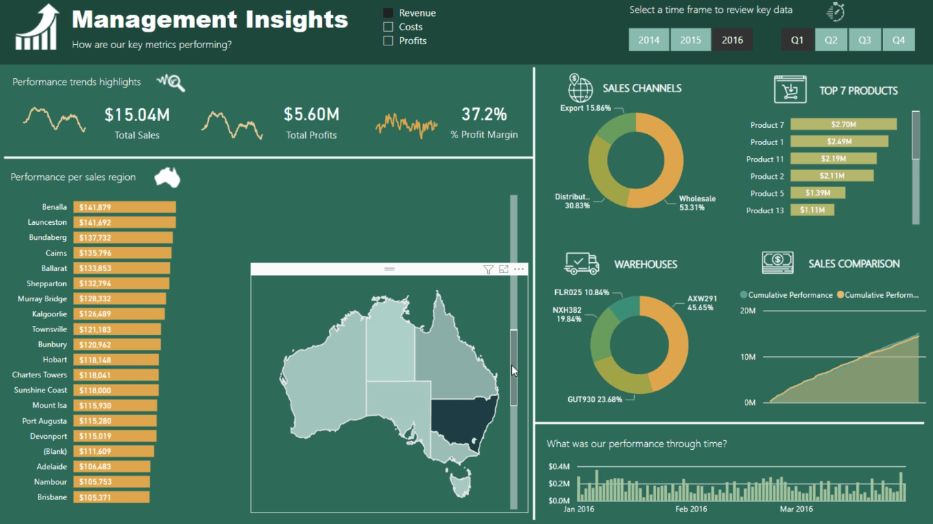Viewport: 933px width, 524px height.
Task: Click the Kalgoorlie region label
Action: pyautogui.click(x=49, y=314)
